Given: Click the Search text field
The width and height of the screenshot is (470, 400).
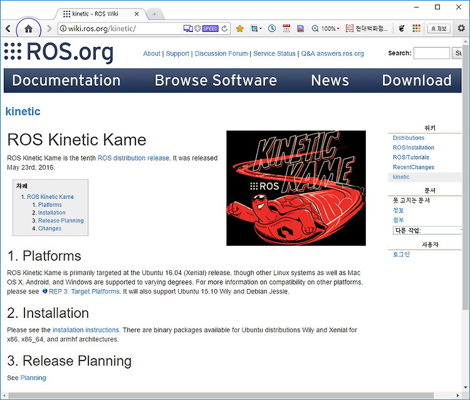Looking at the screenshot, I should pyautogui.click(x=432, y=53).
